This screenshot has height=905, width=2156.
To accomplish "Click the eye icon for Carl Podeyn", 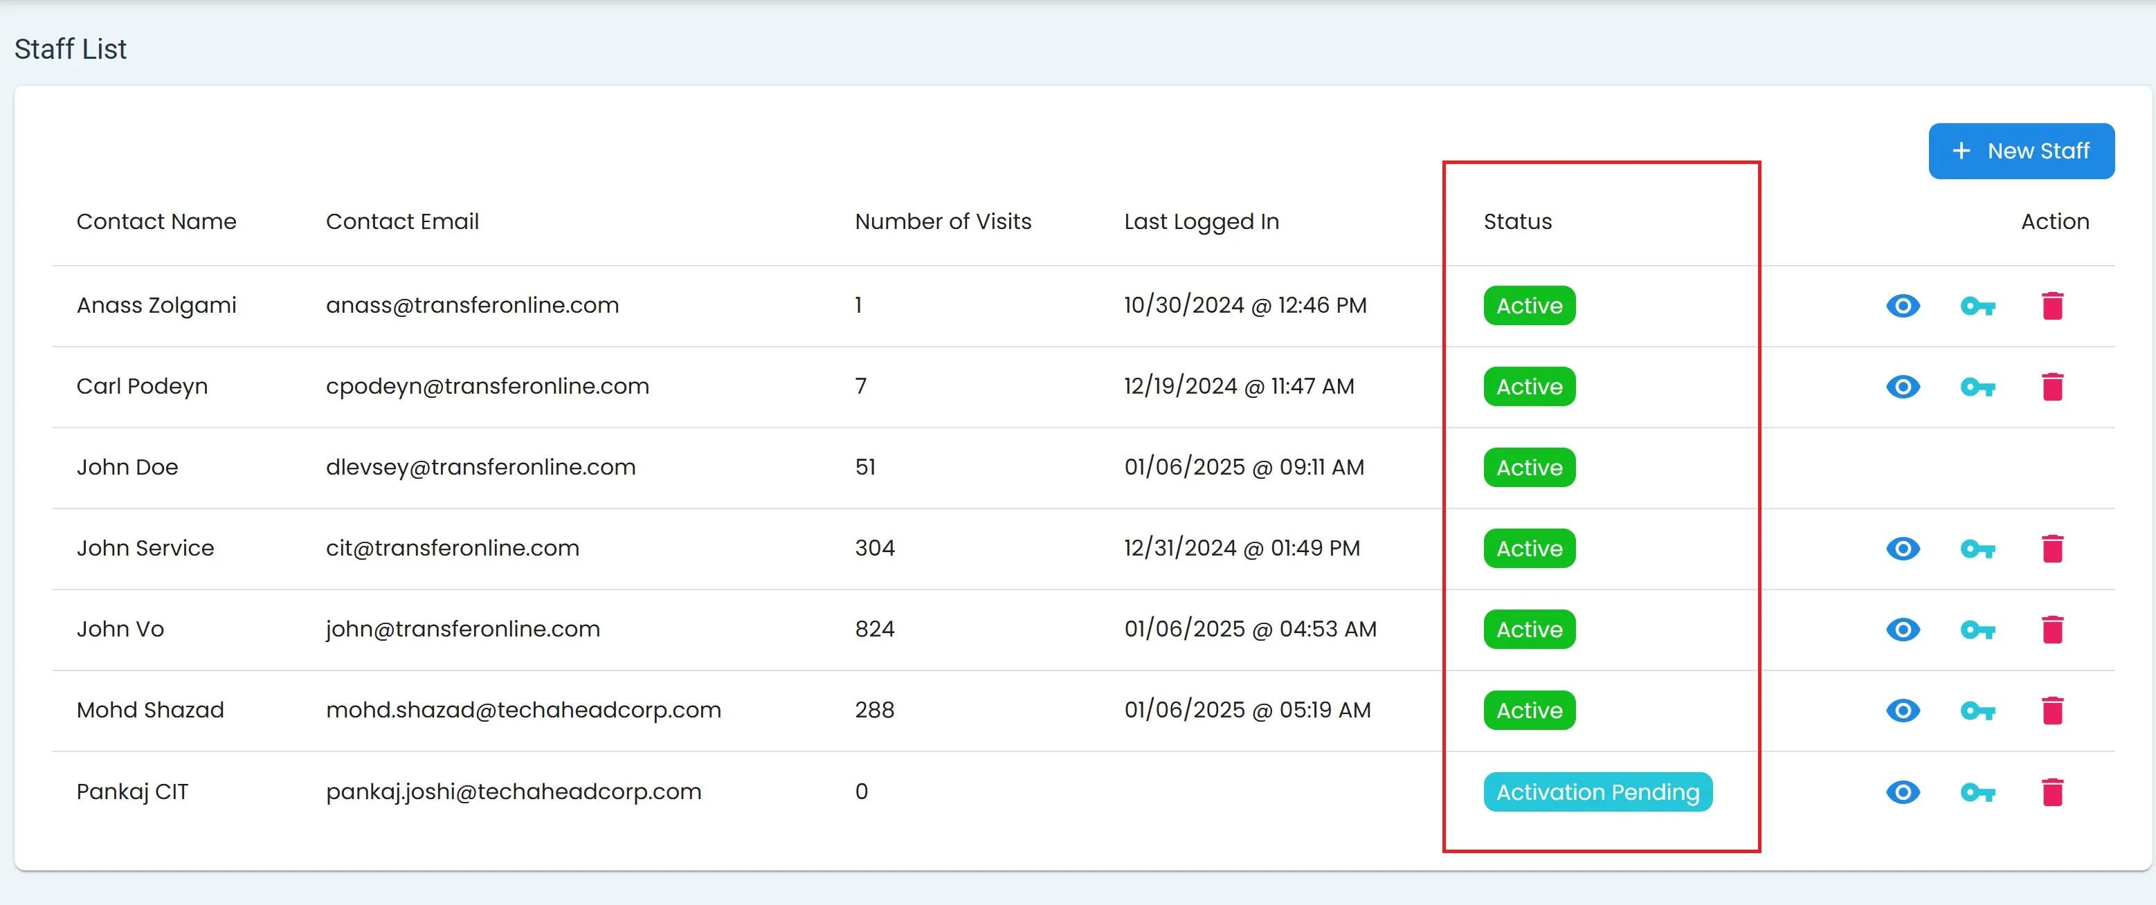I will 1903,387.
